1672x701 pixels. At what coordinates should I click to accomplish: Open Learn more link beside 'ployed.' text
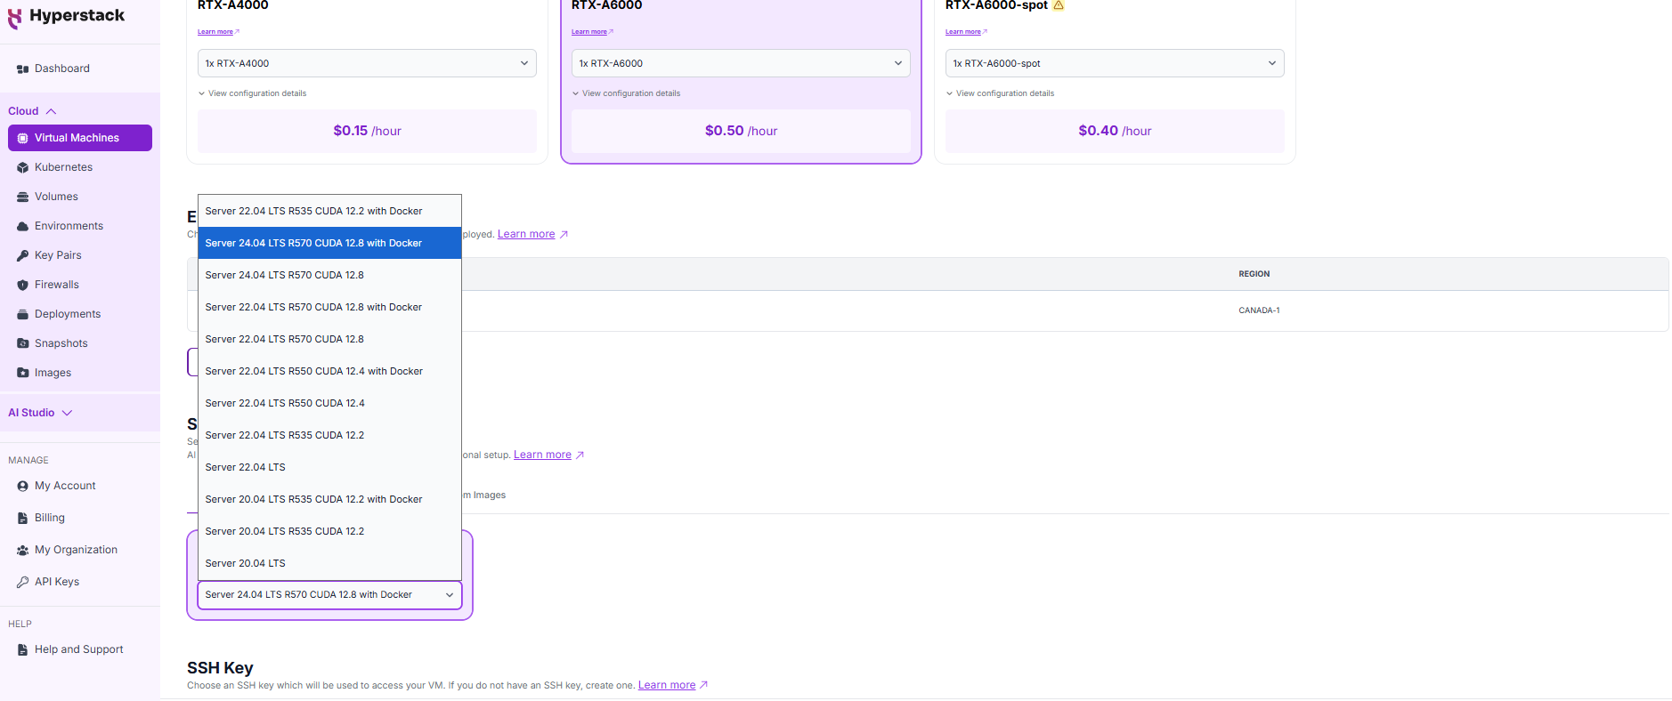[x=526, y=234]
